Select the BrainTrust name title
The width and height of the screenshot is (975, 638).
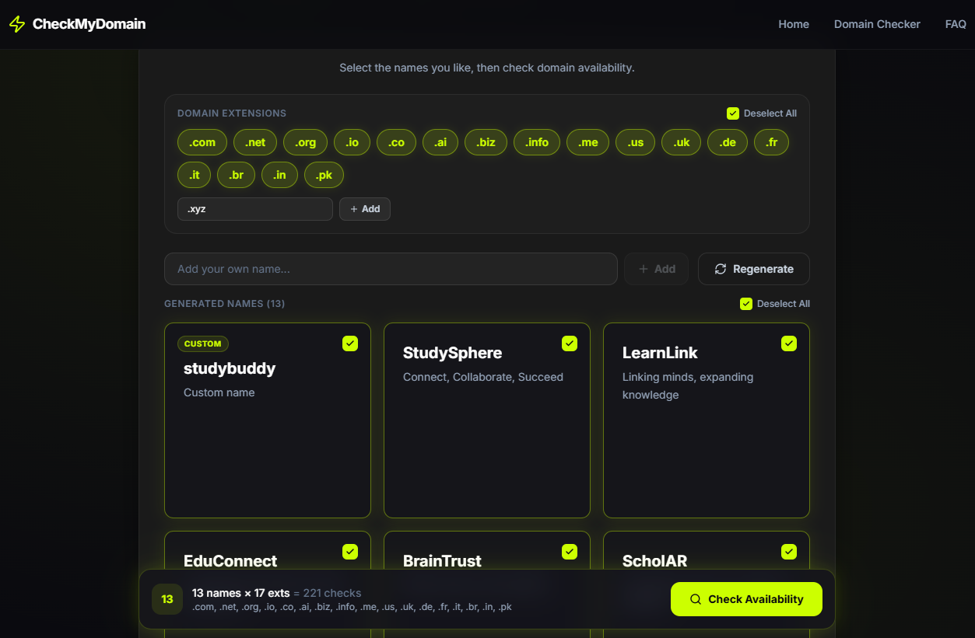[442, 561]
